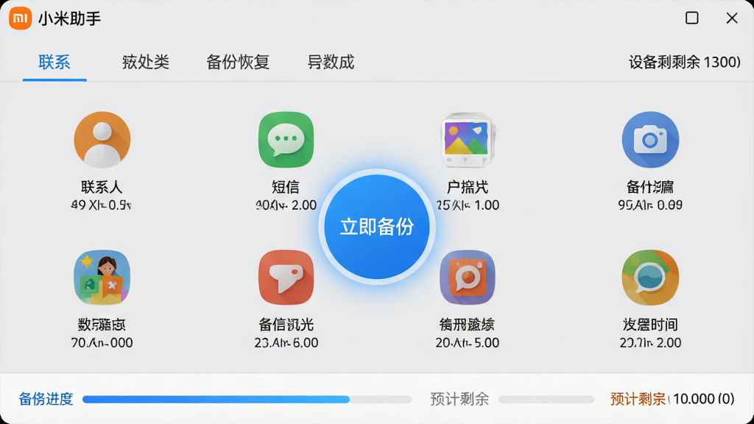Switch to the 联系 tab
The width and height of the screenshot is (754, 424).
(54, 62)
